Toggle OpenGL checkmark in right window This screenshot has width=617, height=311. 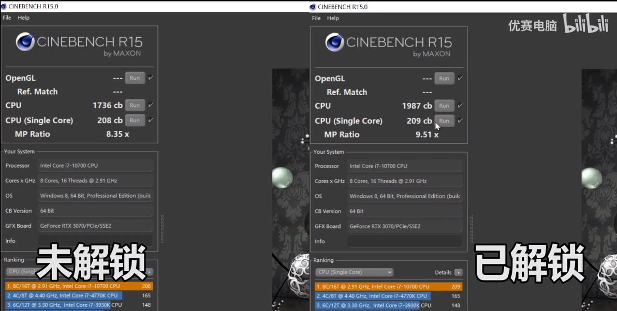click(460, 78)
